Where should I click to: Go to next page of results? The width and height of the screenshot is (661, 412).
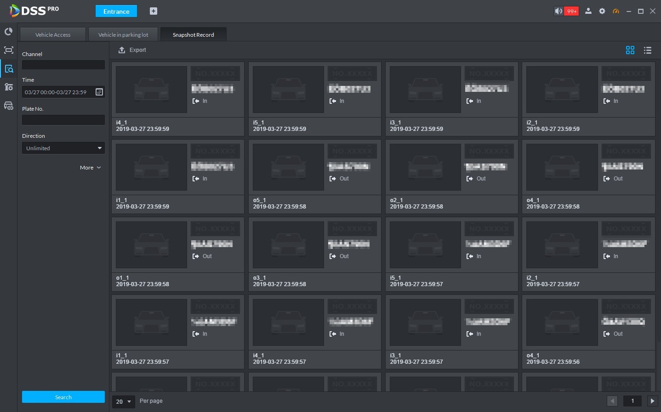(652, 401)
